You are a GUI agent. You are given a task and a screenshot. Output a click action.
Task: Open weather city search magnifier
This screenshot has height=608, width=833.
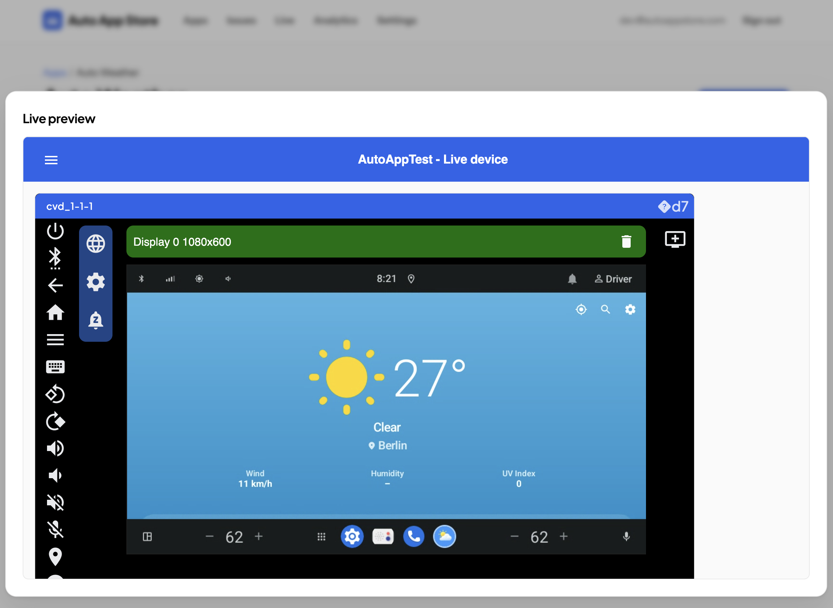coord(605,309)
